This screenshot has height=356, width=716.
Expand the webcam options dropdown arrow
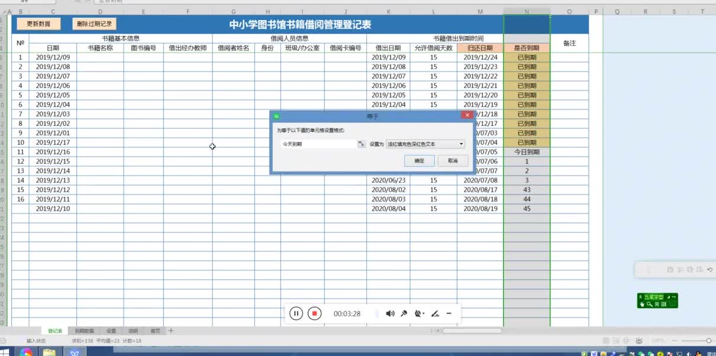424,313
